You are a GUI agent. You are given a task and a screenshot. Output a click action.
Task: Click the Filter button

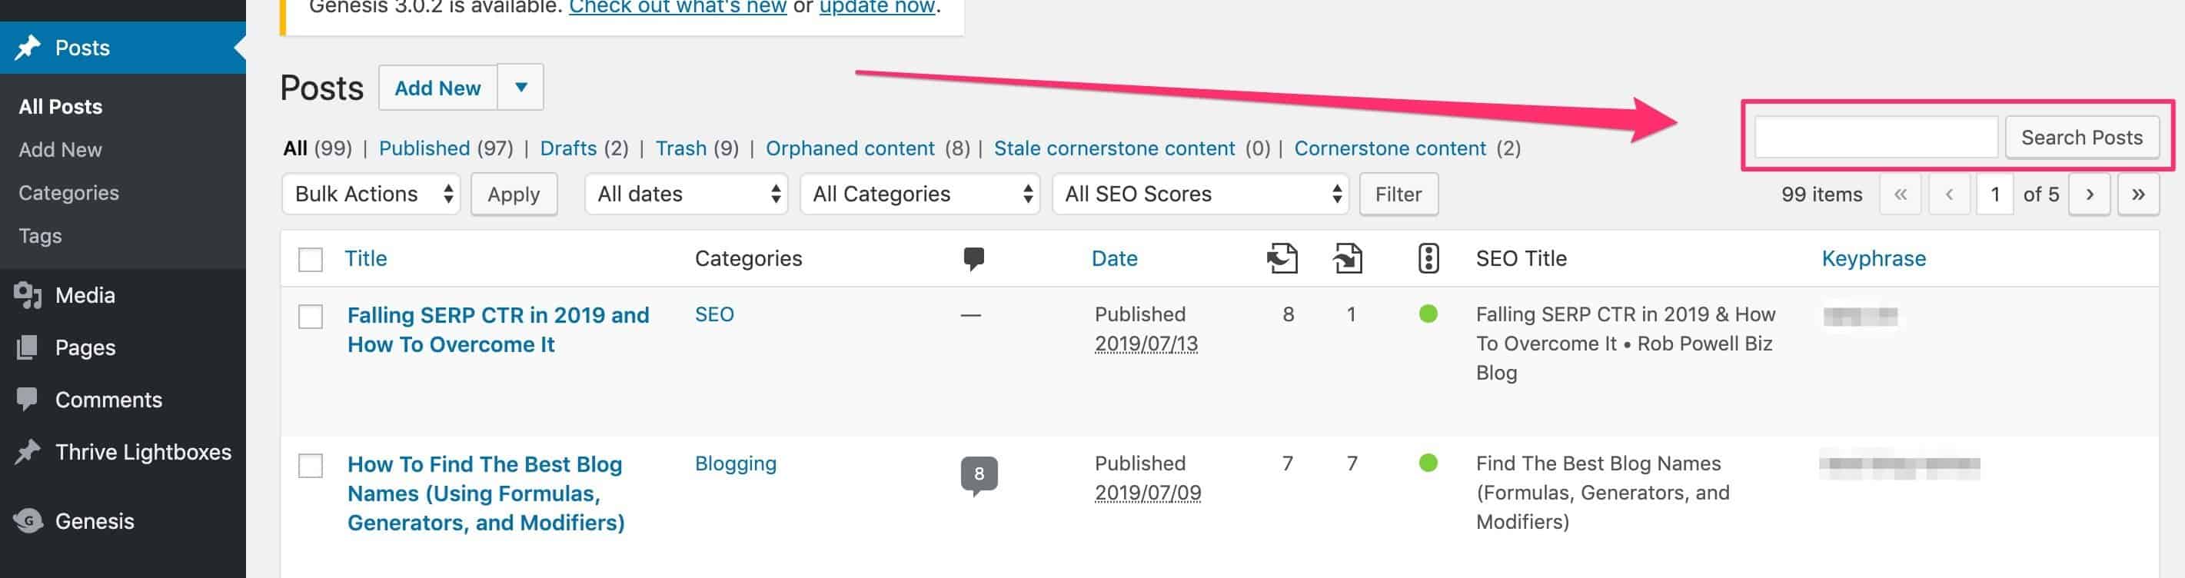point(1398,194)
